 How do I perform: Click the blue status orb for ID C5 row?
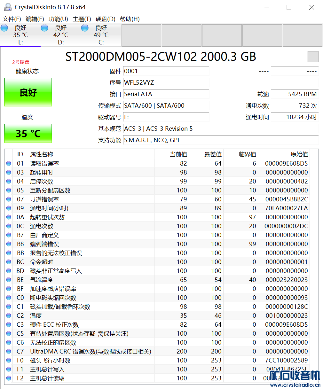8,333
